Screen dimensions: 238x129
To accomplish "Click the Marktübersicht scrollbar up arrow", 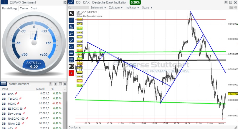I will click(65, 90).
